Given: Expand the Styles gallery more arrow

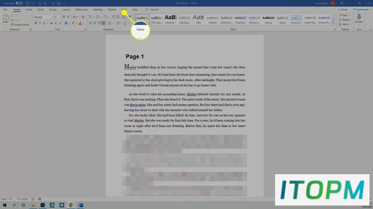Looking at the screenshot, I should (x=333, y=23).
